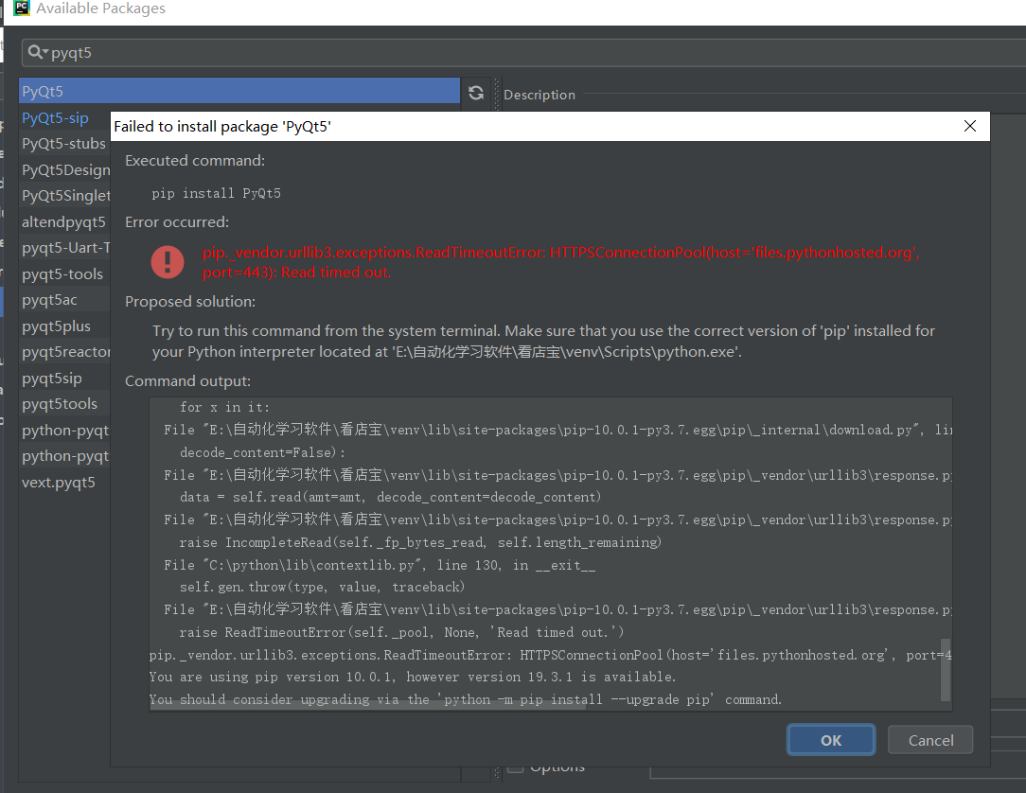The image size is (1026, 793).
Task: Select the pyqt5ac package
Action: [49, 300]
